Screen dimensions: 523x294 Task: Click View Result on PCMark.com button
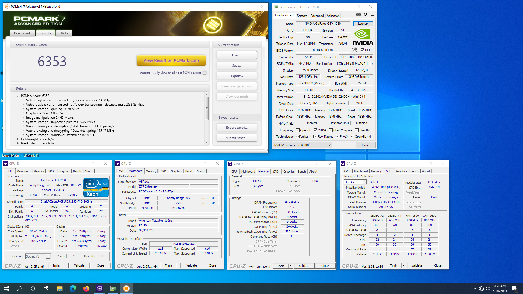point(171,60)
